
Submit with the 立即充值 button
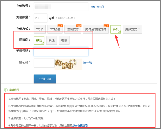coord(45,79)
